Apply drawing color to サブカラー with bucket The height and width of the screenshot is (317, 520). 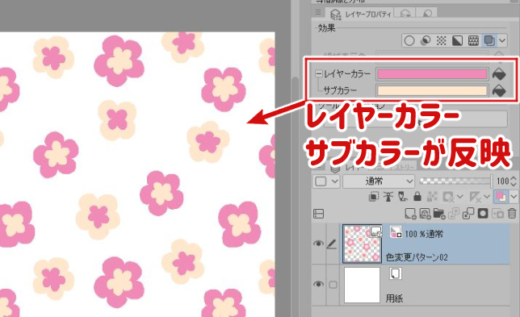click(x=499, y=90)
